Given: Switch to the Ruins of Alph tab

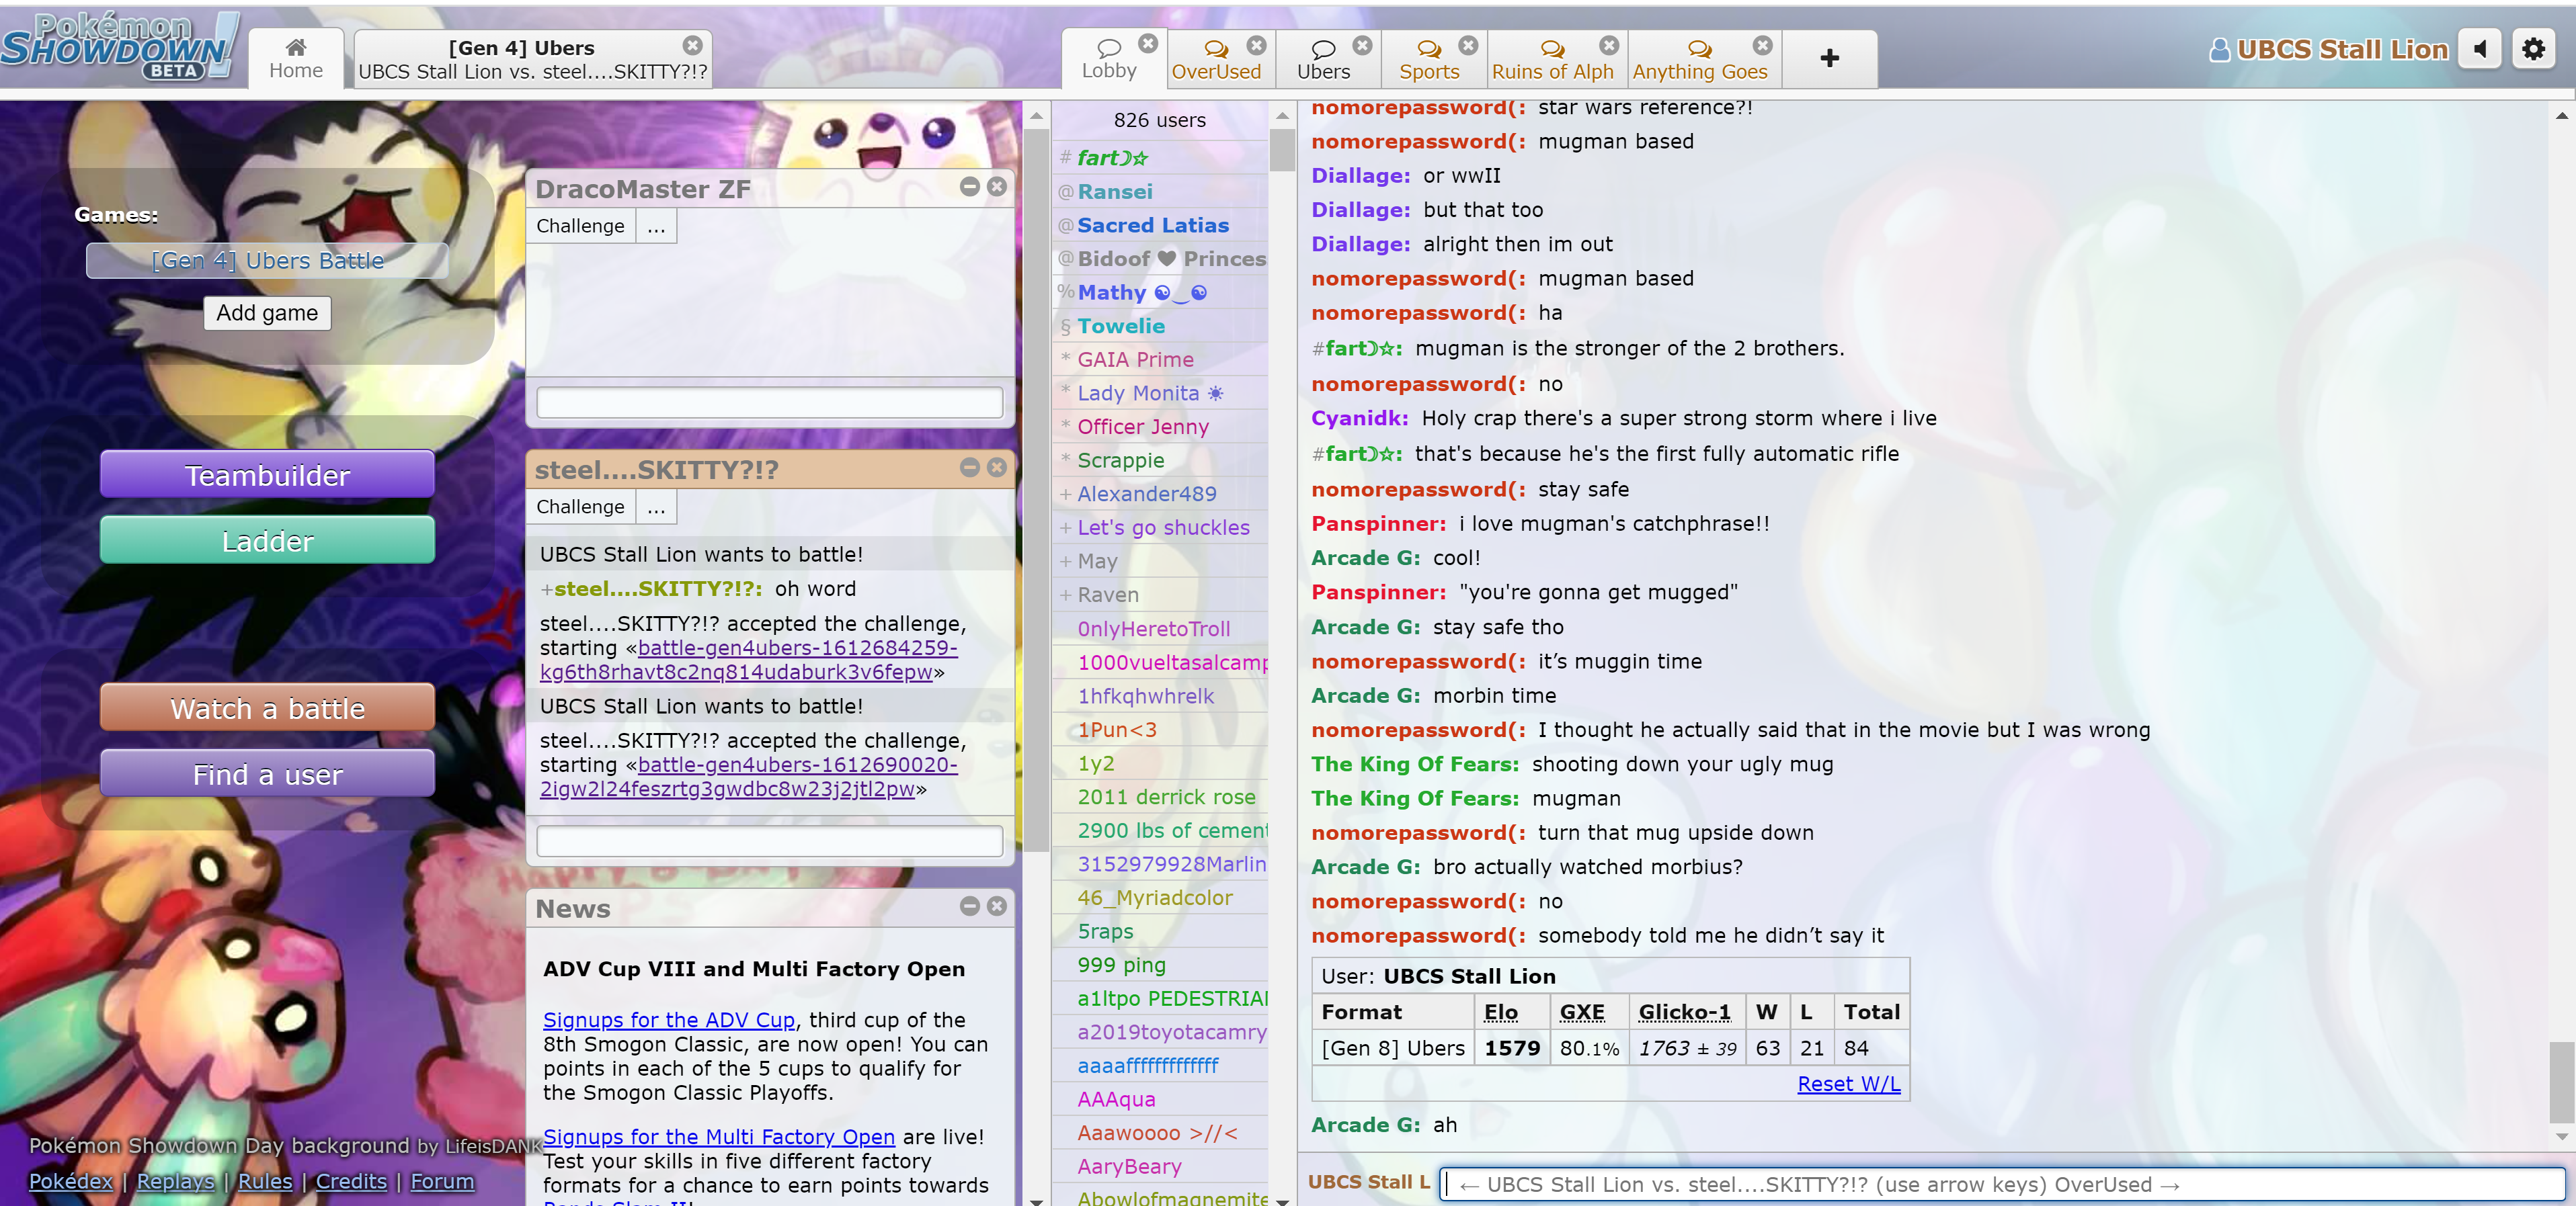Looking at the screenshot, I should [1552, 60].
